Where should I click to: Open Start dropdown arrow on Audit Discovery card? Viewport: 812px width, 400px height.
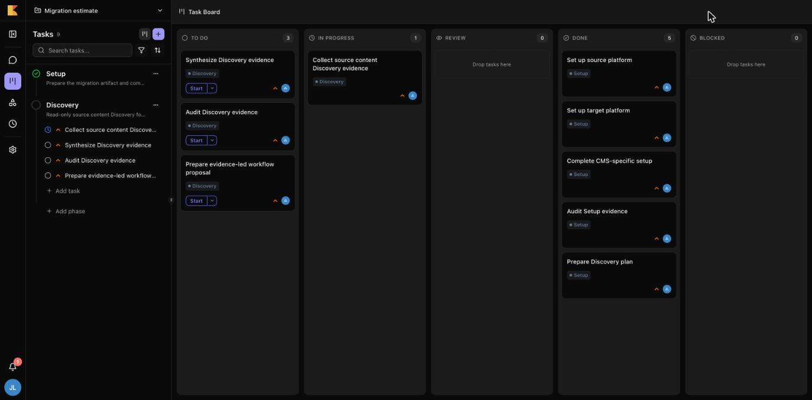tap(212, 141)
